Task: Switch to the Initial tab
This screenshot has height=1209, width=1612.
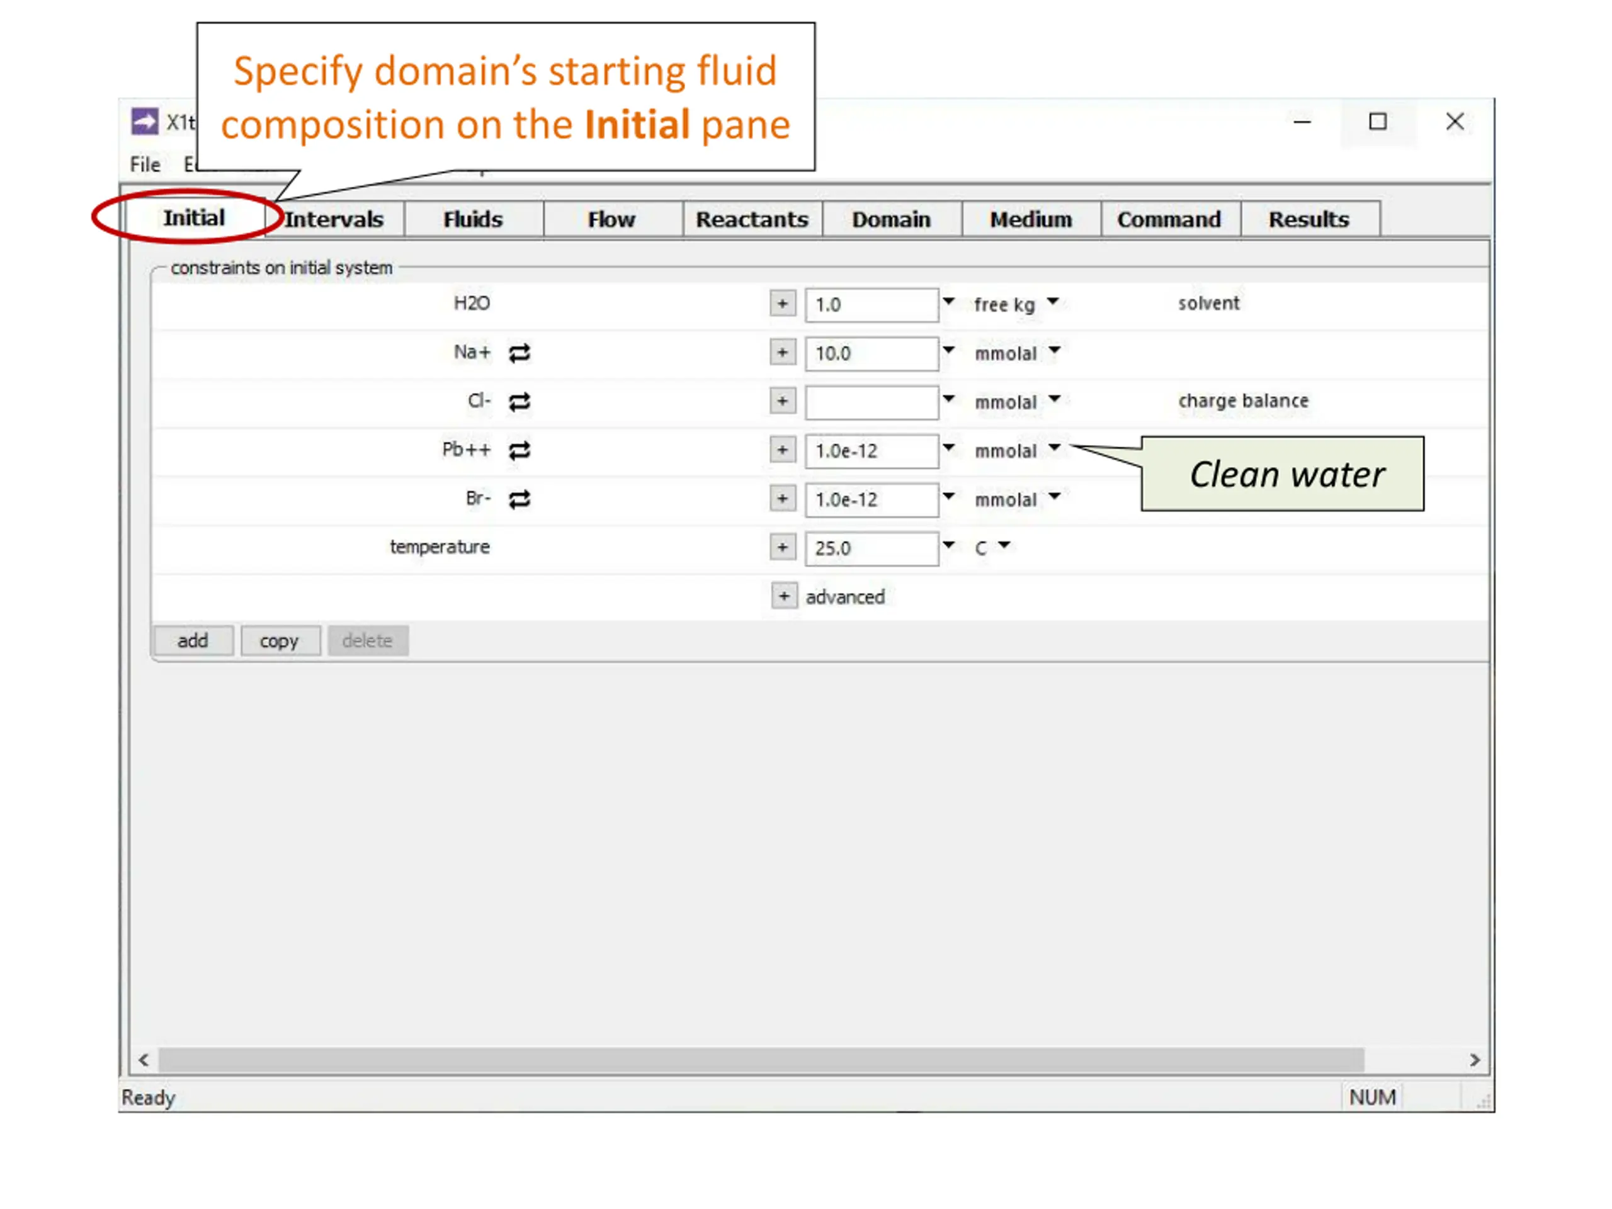Action: click(x=194, y=218)
